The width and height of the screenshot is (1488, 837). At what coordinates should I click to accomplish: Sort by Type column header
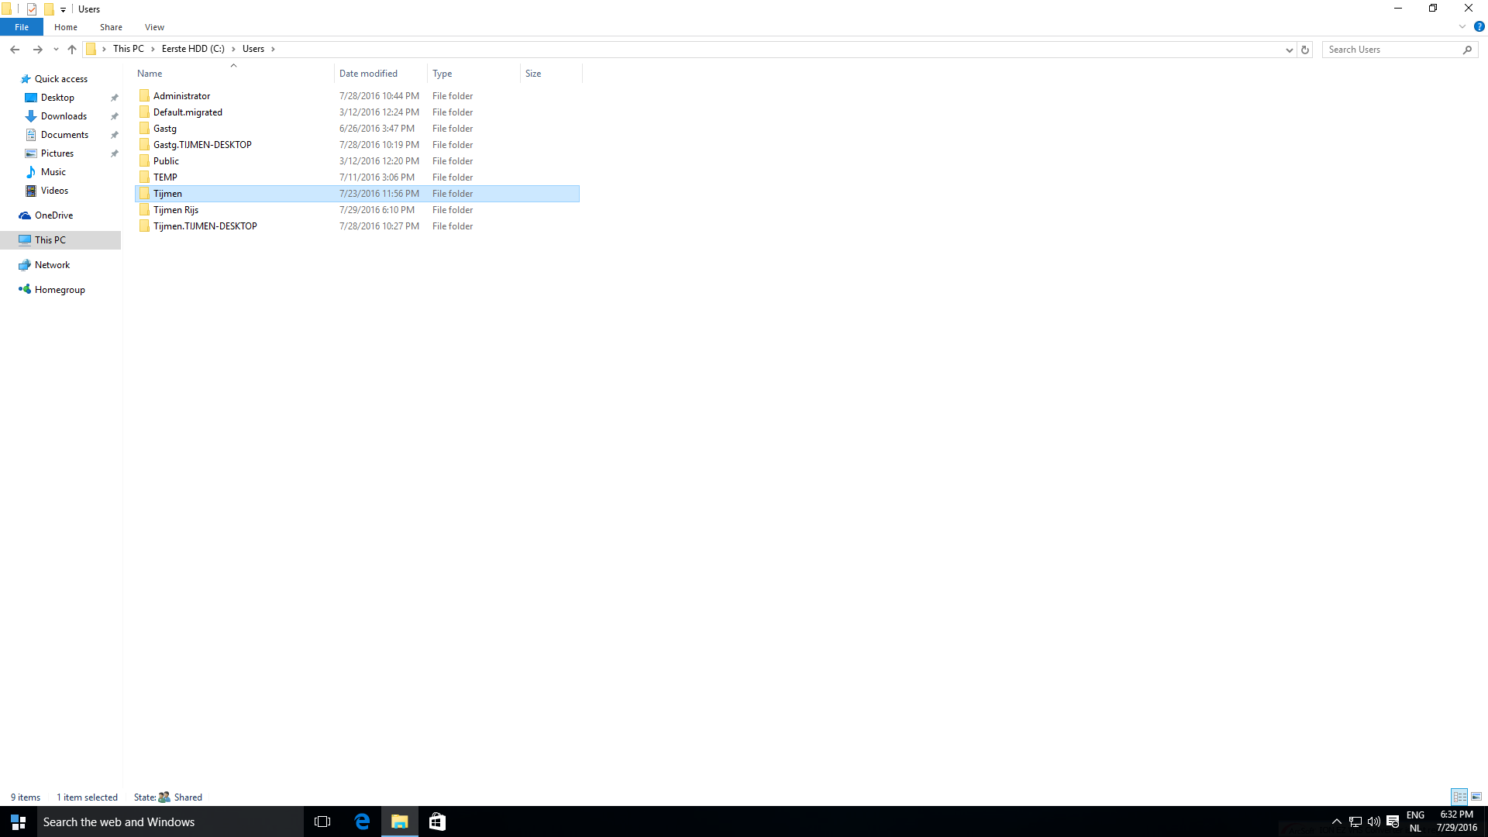474,74
